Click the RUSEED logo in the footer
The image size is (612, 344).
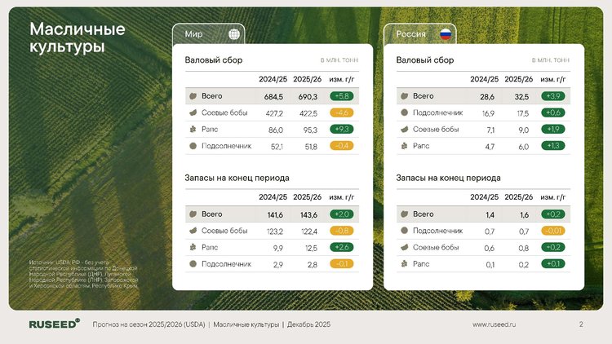click(54, 324)
